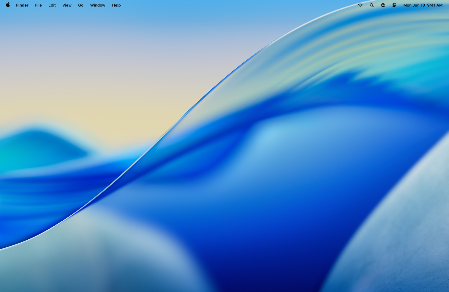Click the user account menu bar icon
449x292 pixels.
coord(383,5)
